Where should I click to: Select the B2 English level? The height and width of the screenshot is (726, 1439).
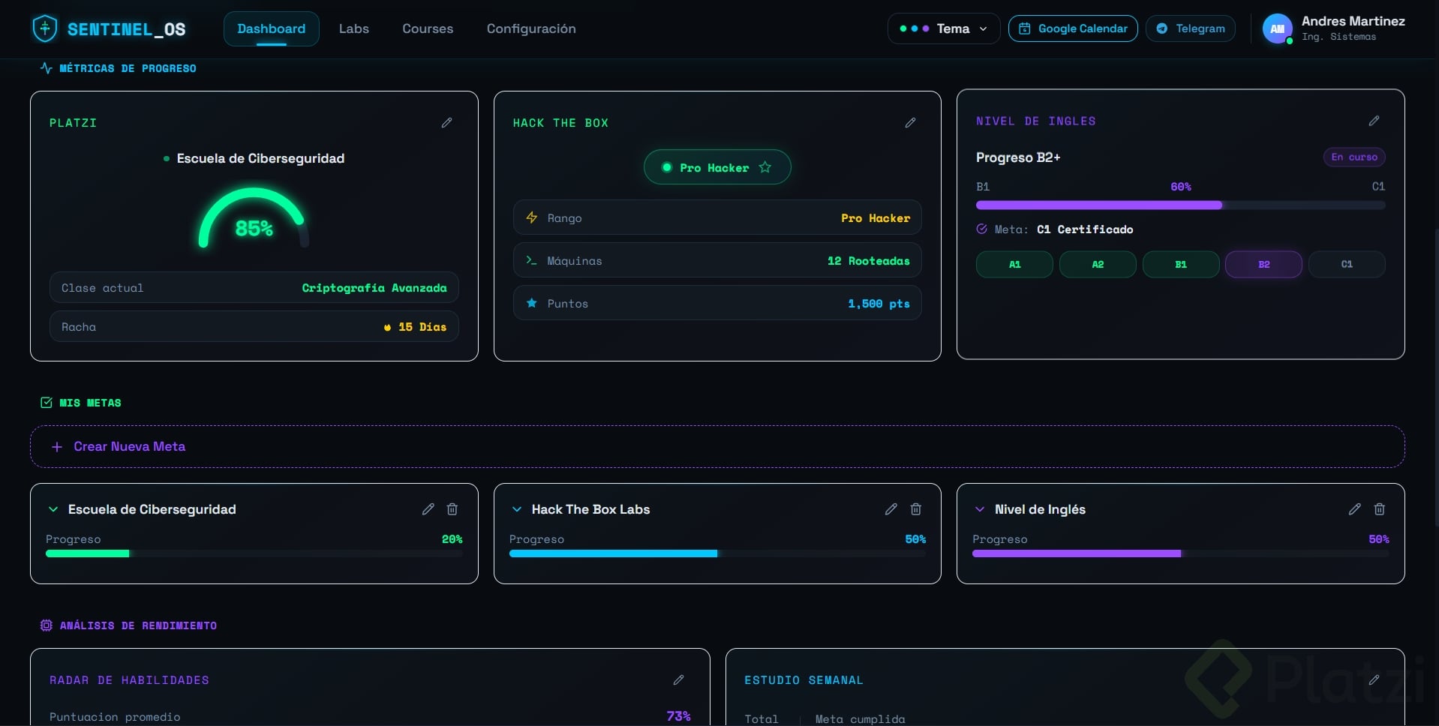pyautogui.click(x=1264, y=264)
